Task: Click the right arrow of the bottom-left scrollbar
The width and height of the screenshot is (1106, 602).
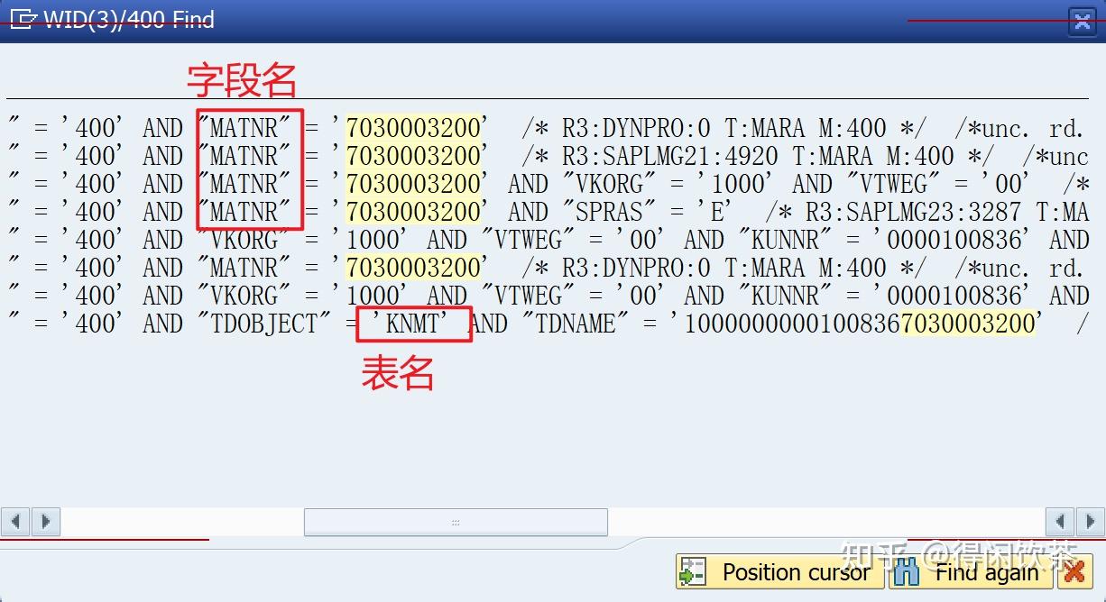Action: (x=45, y=521)
